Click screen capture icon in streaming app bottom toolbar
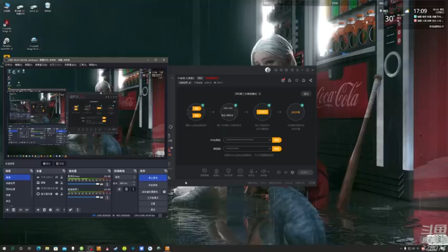Image resolution: width=448 pixels, height=252 pixels. tap(204, 171)
